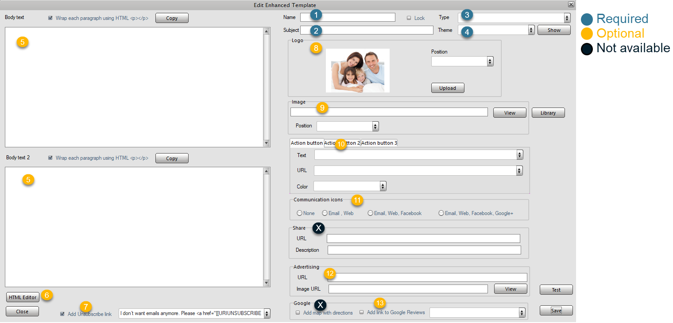The height and width of the screenshot is (323, 673).
Task: Click the Name input field
Action: click(x=348, y=17)
